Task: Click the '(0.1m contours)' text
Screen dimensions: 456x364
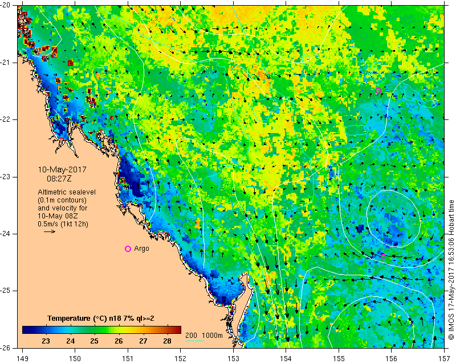Action: click(62, 200)
